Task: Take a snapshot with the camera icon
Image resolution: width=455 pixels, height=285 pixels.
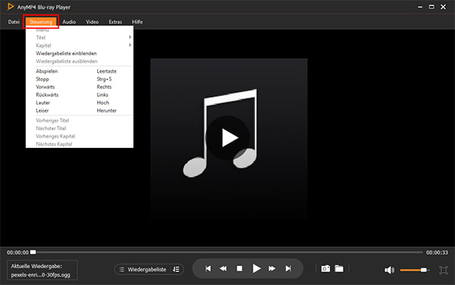Action: pyautogui.click(x=325, y=269)
